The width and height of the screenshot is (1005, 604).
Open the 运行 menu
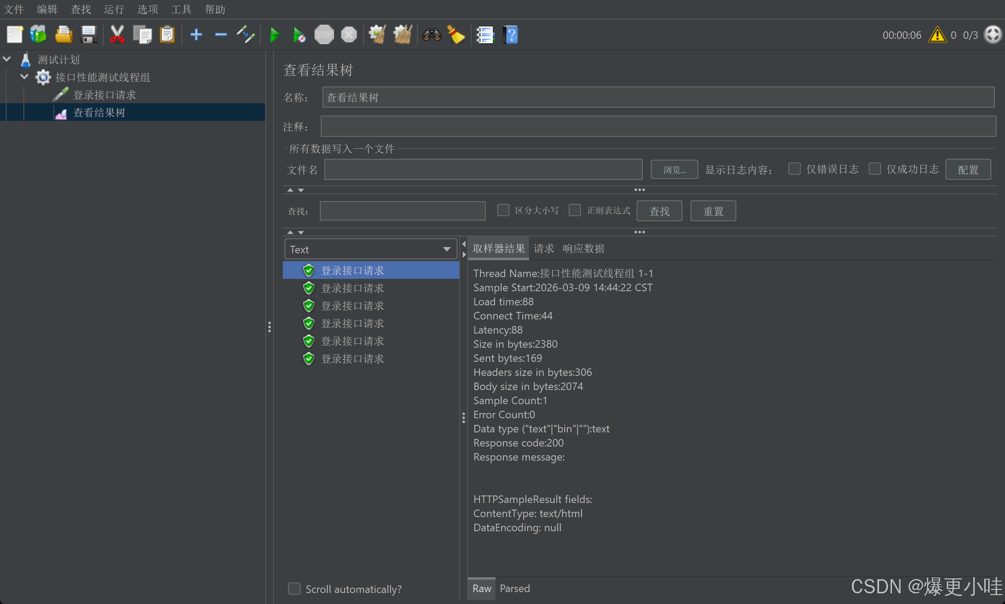(114, 9)
